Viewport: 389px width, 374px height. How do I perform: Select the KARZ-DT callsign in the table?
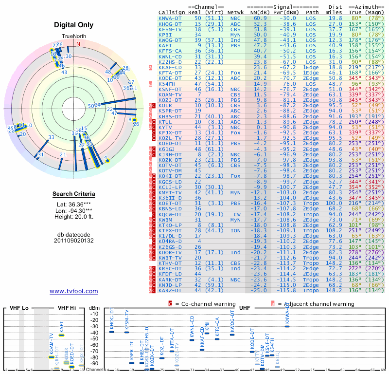(x=170, y=290)
